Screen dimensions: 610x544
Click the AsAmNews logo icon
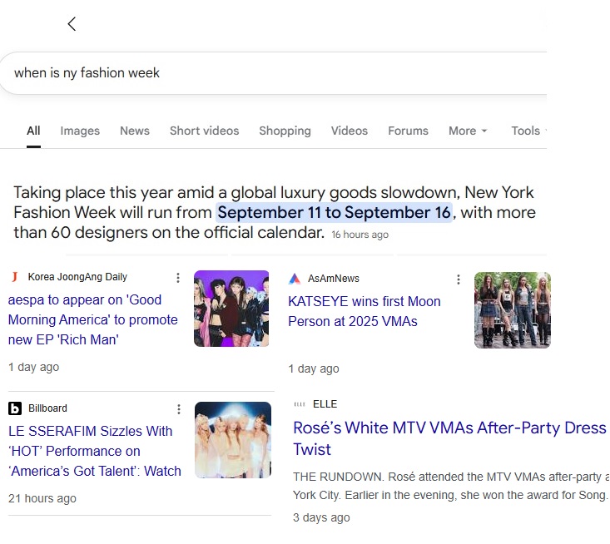pyautogui.click(x=295, y=279)
